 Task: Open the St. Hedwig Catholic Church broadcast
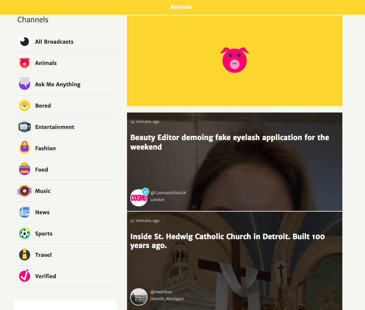(x=227, y=241)
